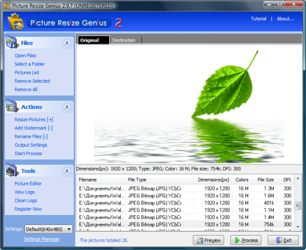The width and height of the screenshot is (306, 250).
Task: Sort by Colors column header
Action: [x=241, y=179]
